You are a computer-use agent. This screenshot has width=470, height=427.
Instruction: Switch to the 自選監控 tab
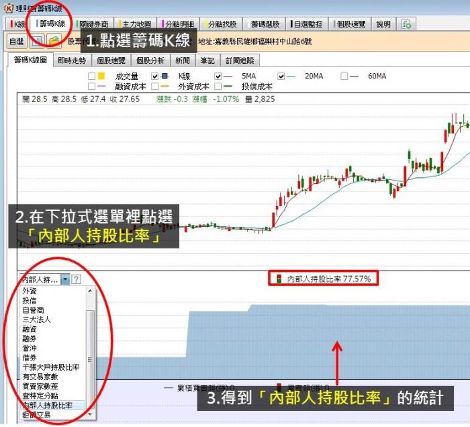pos(307,24)
